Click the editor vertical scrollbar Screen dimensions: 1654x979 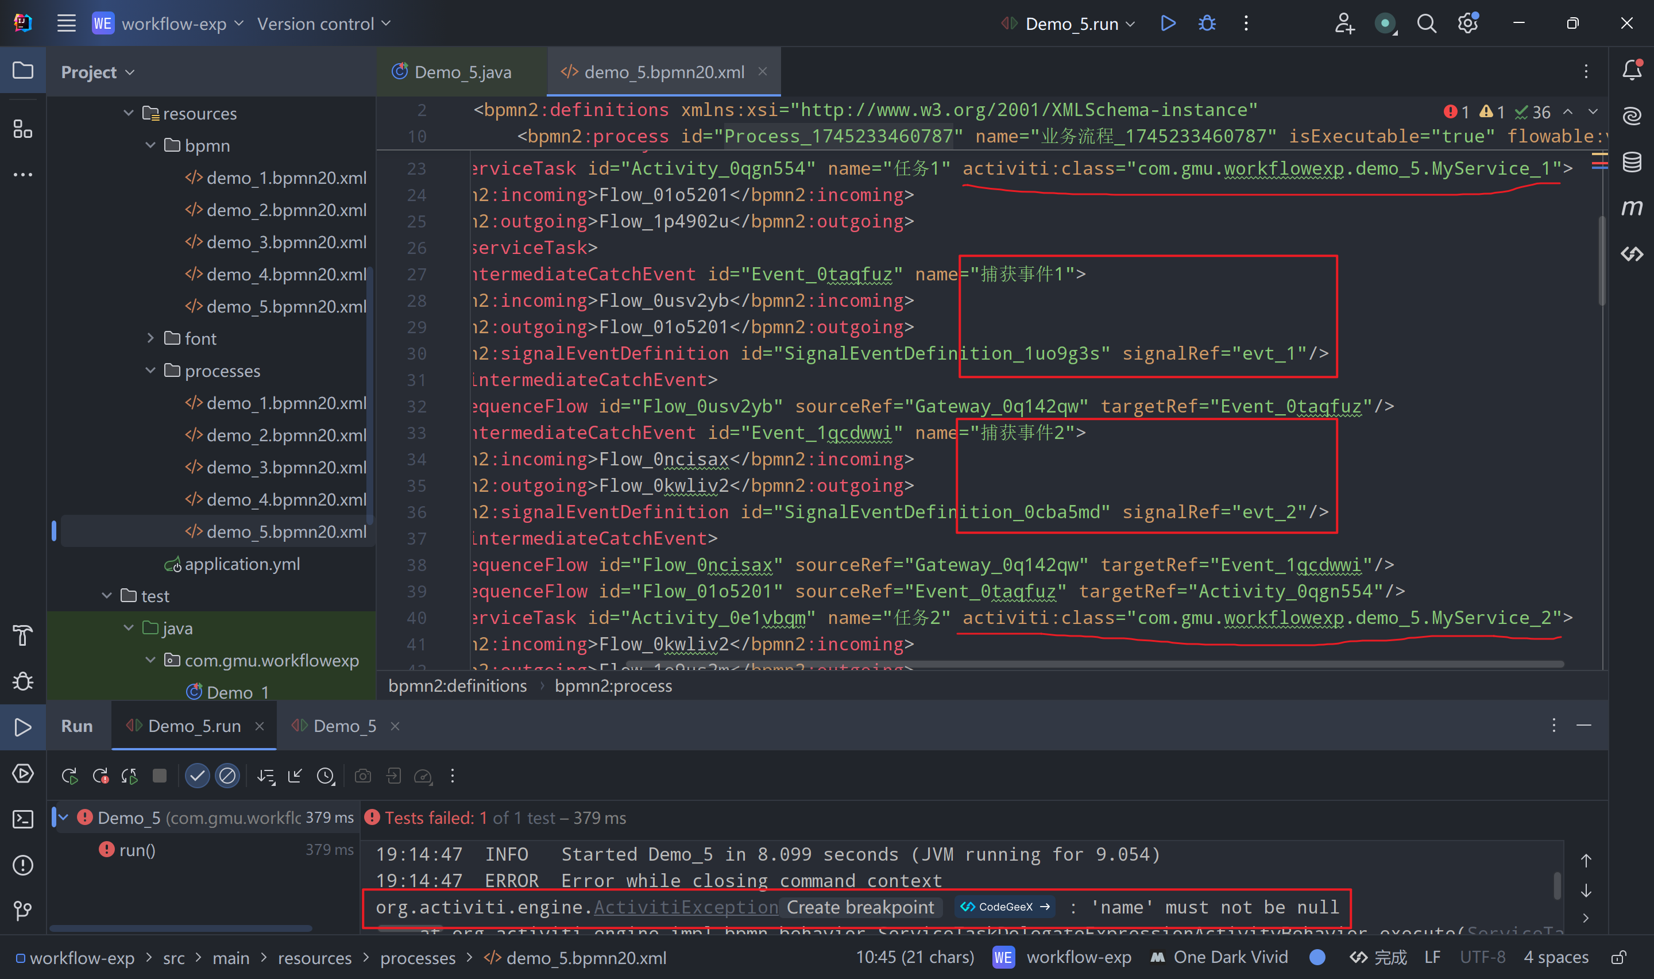pyautogui.click(x=1602, y=261)
